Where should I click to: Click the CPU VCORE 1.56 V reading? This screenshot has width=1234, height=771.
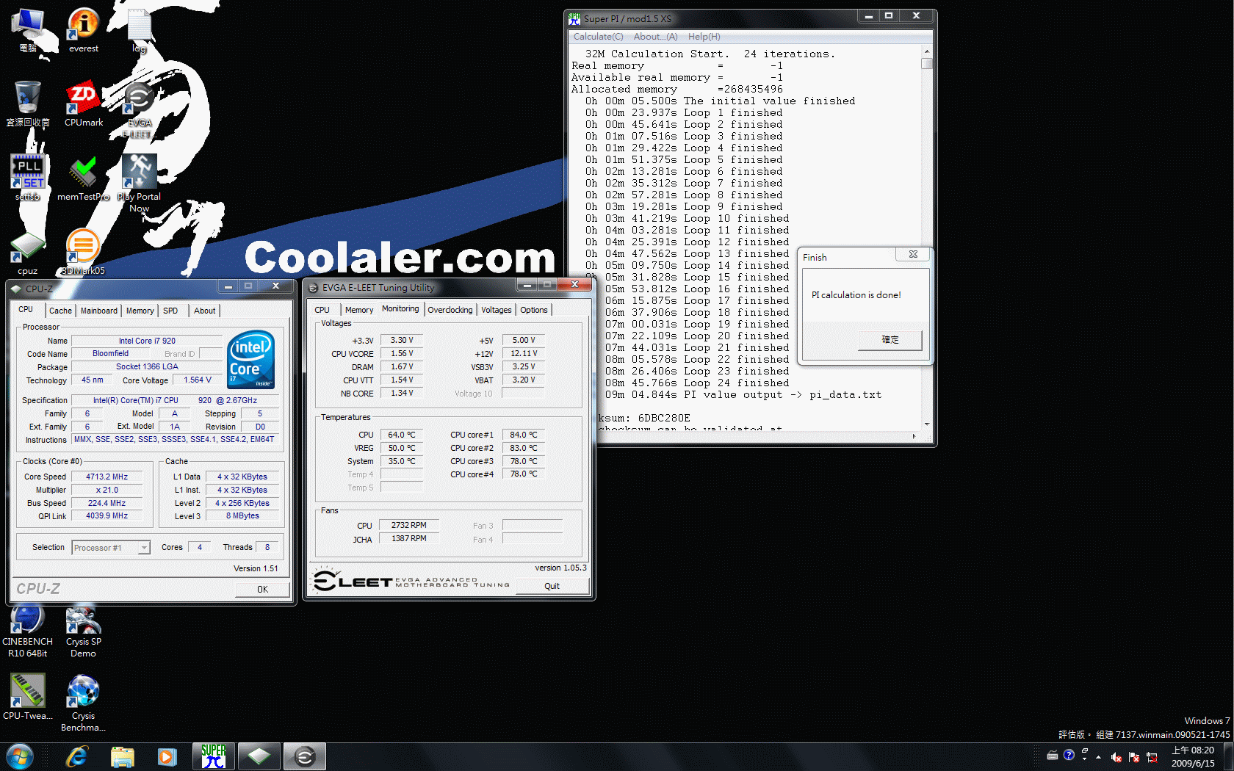pyautogui.click(x=402, y=353)
